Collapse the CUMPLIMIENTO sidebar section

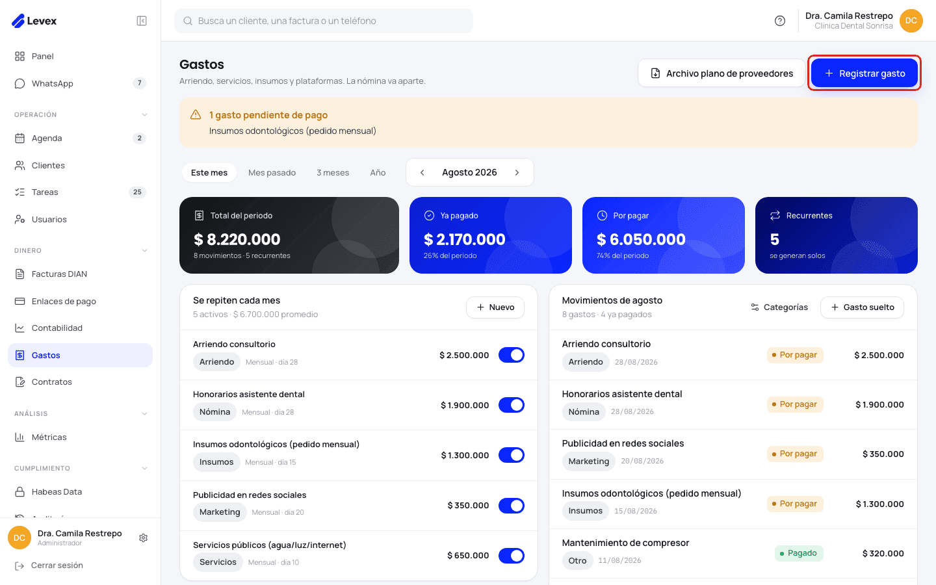tap(144, 469)
